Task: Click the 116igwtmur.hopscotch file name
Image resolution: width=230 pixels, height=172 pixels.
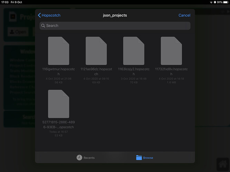Action: (58, 72)
